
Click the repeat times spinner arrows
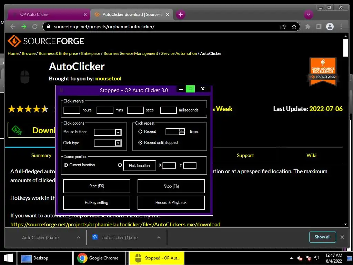coord(182,131)
